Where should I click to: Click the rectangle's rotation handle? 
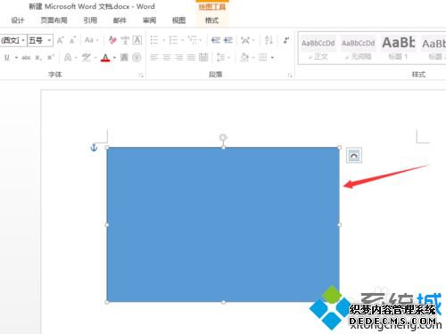point(223,137)
